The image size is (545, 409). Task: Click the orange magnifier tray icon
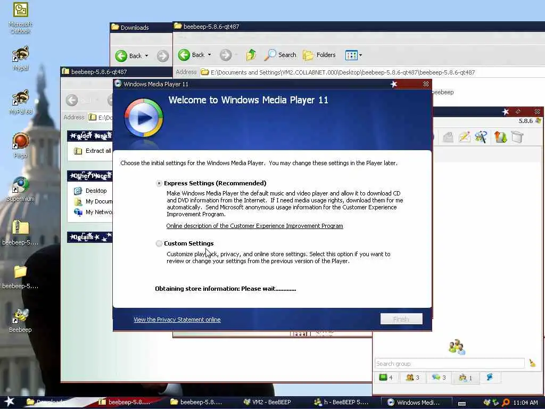(506, 403)
